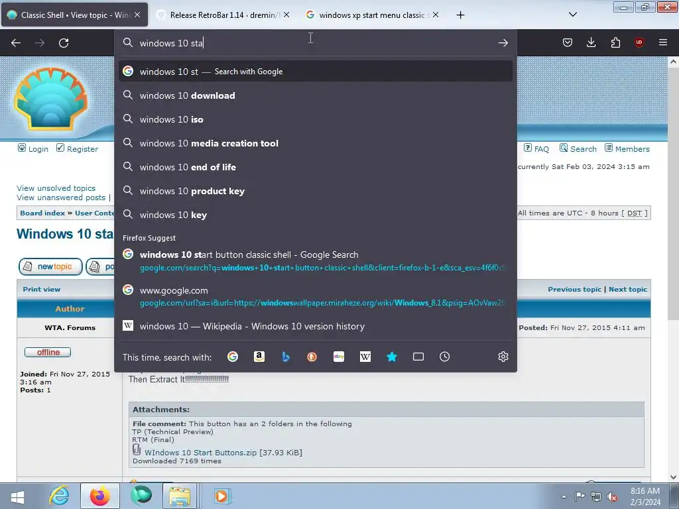Viewport: 679px width, 509px height.
Task: Submit the address bar search with the go arrow
Action: click(x=503, y=43)
